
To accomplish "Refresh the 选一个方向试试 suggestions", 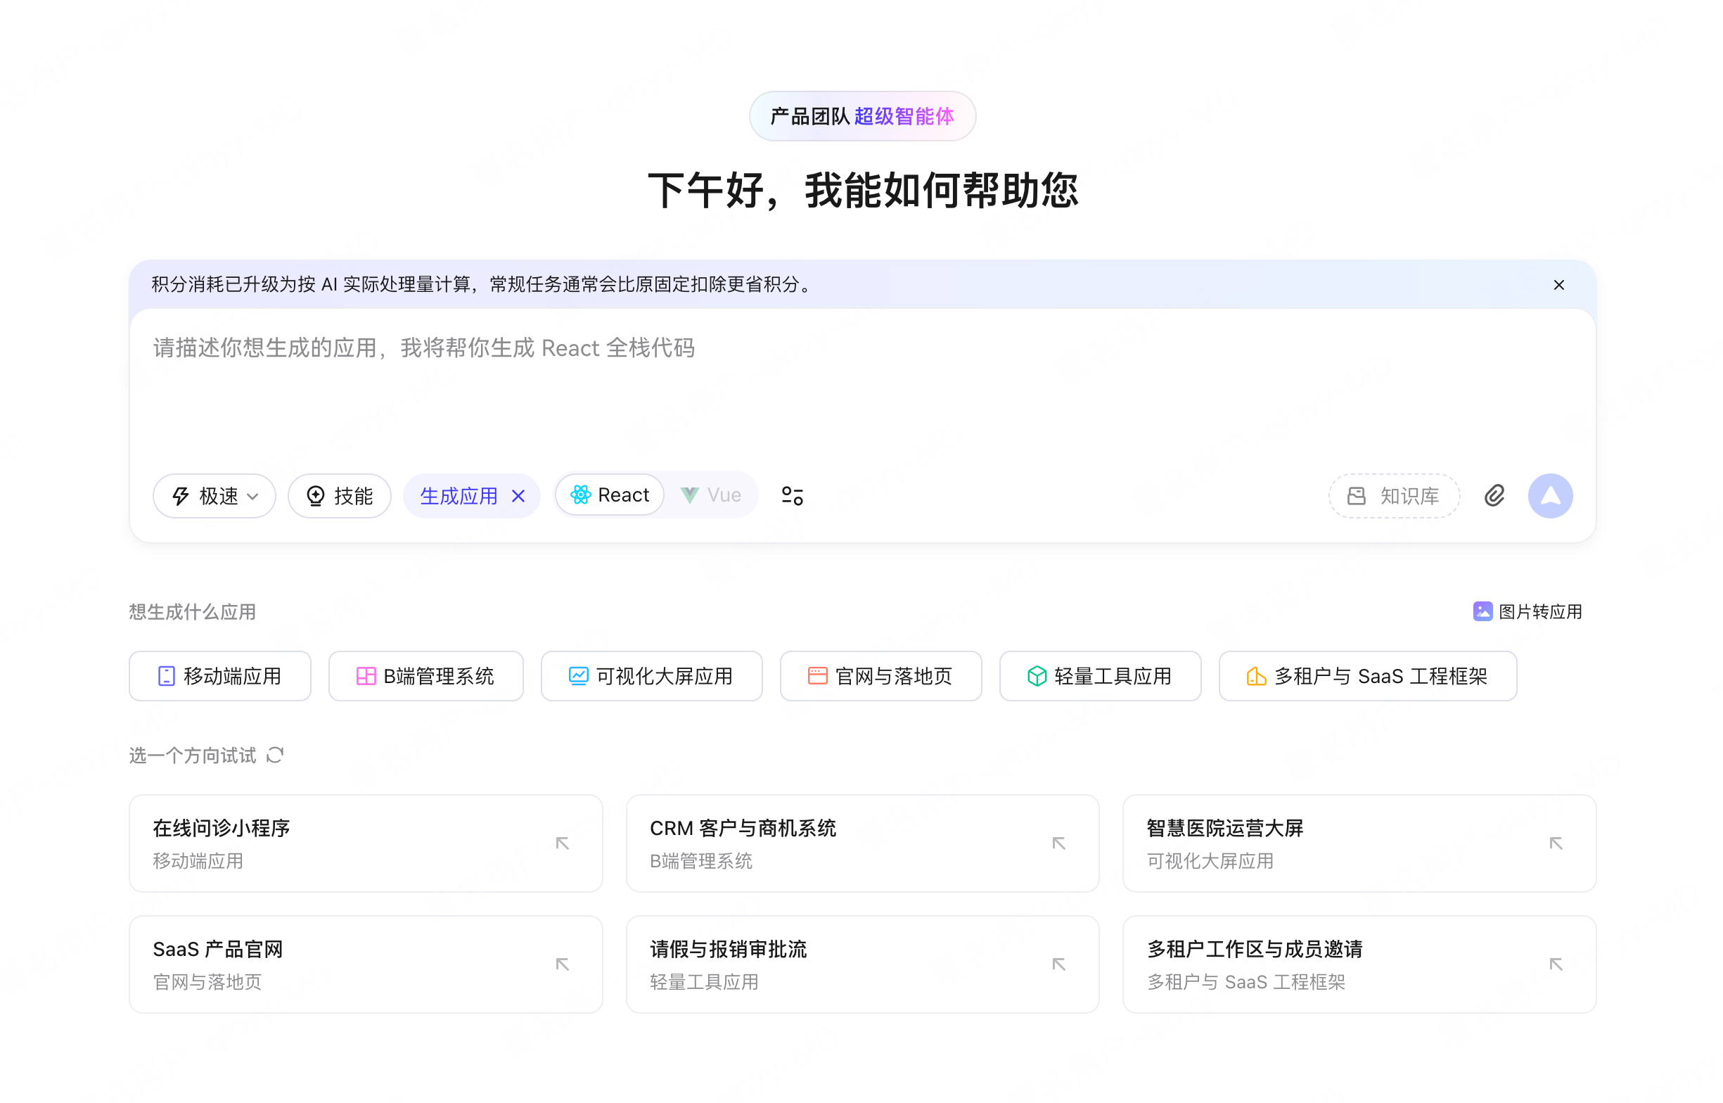I will (x=276, y=755).
